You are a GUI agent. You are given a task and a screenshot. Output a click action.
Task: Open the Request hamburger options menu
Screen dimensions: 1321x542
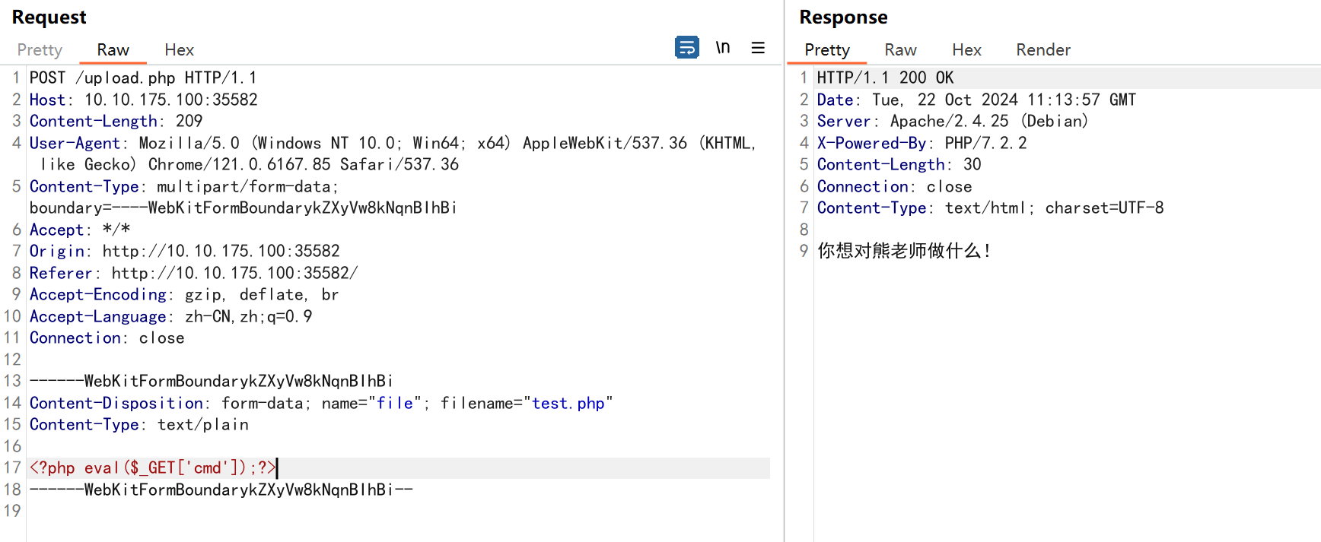tap(758, 47)
